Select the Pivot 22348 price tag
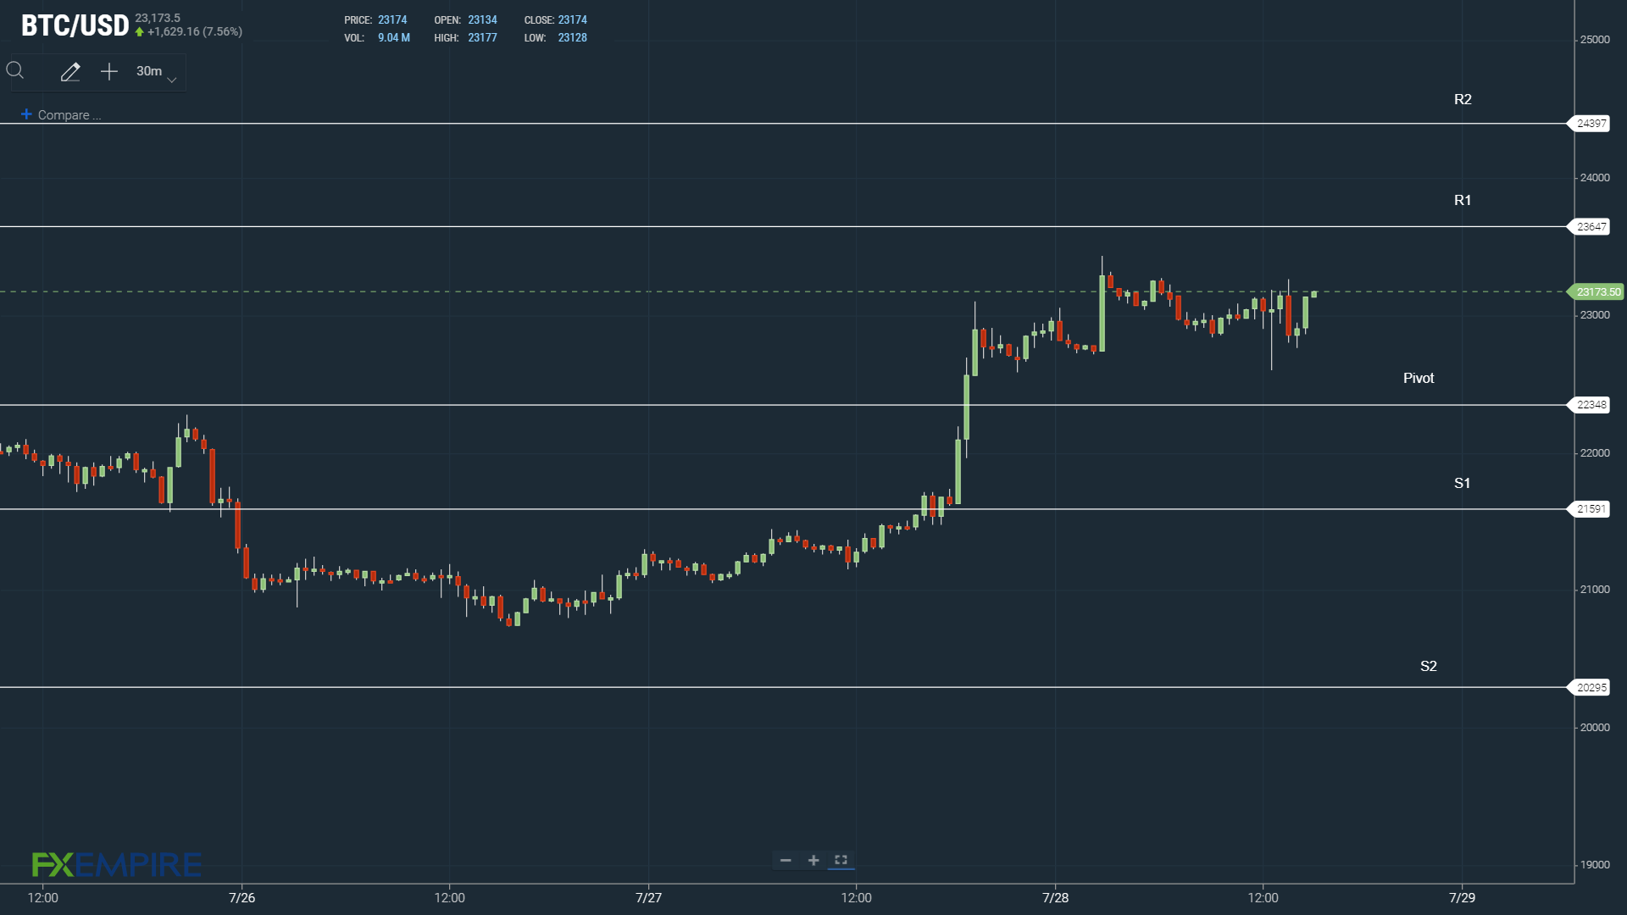 pos(1591,405)
